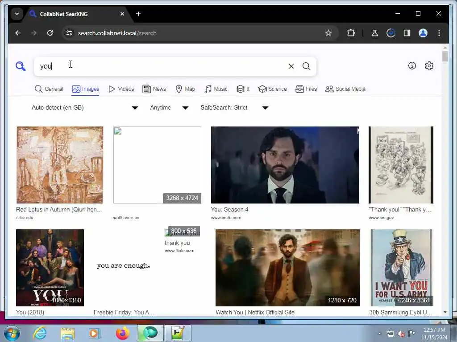Switch to the Files category
Screen dimensions: 457x342
[306, 89]
